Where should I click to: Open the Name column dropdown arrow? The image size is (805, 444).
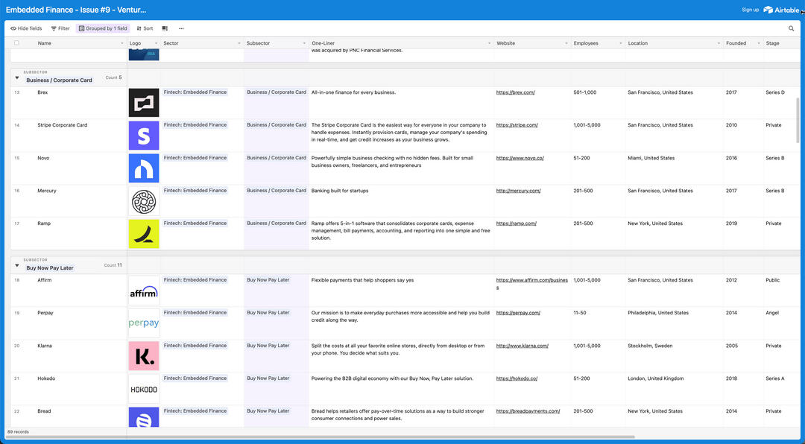pos(122,43)
